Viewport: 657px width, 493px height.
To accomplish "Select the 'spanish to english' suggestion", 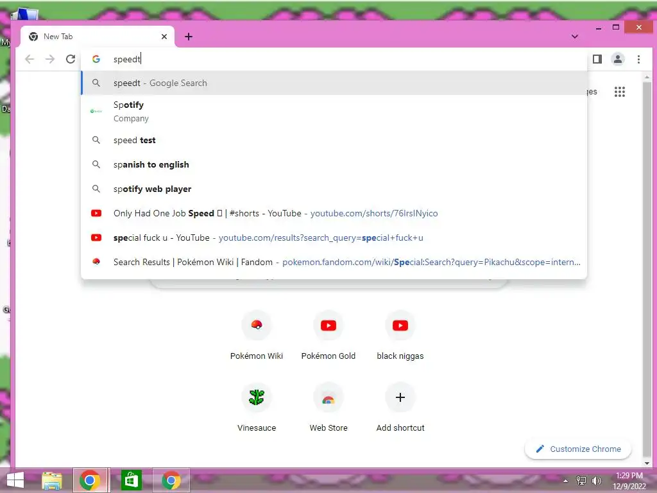I will click(x=334, y=164).
